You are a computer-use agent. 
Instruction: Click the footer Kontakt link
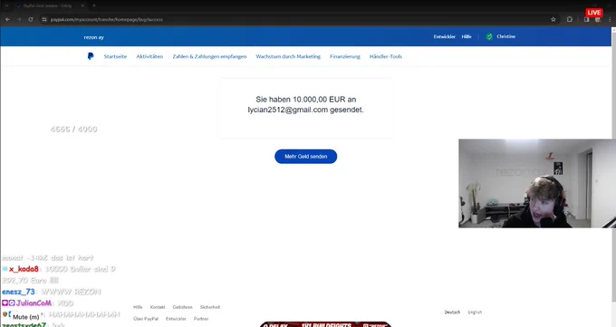[x=158, y=307]
